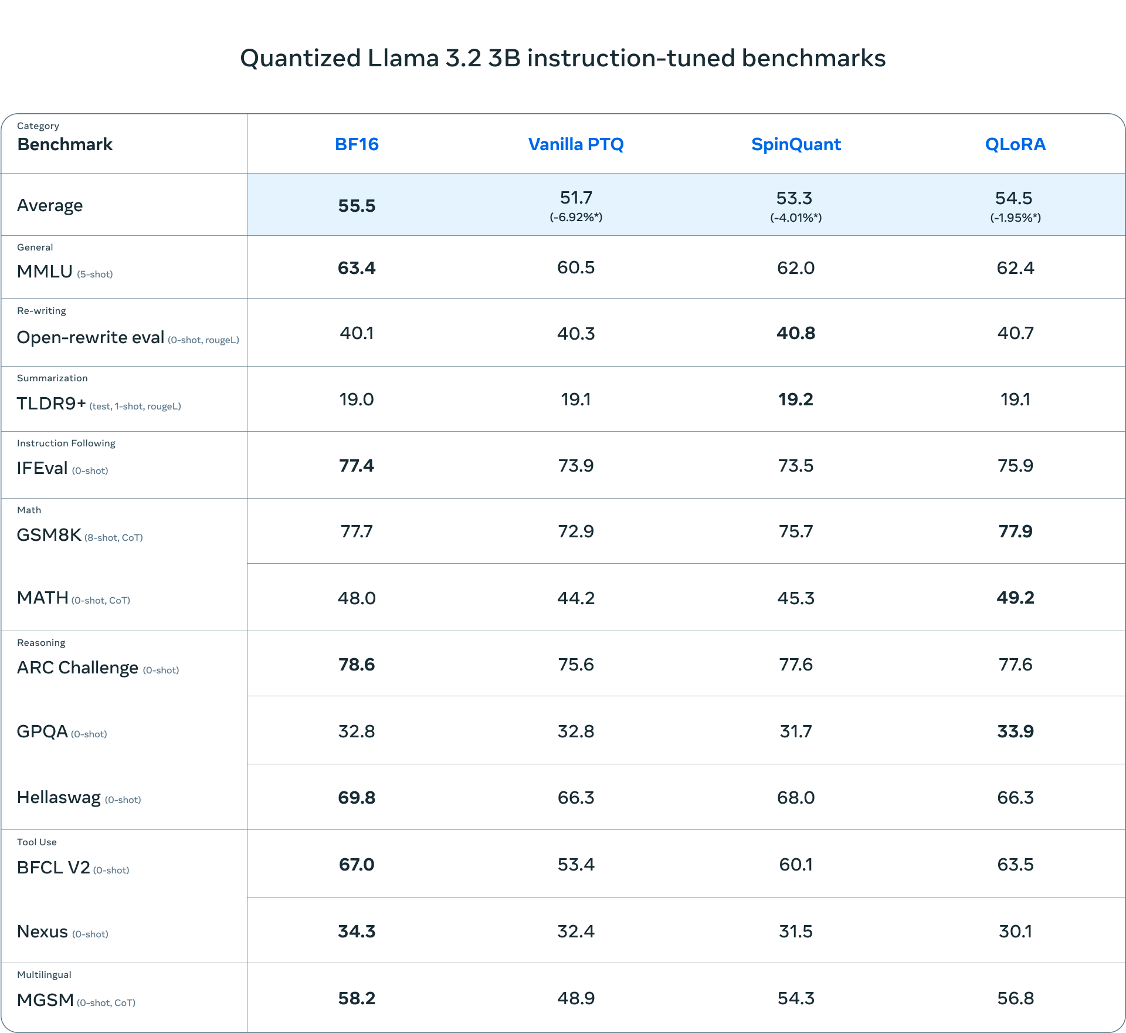The width and height of the screenshot is (1126, 1033).
Task: Click the BF16 column header
Action: click(x=357, y=144)
